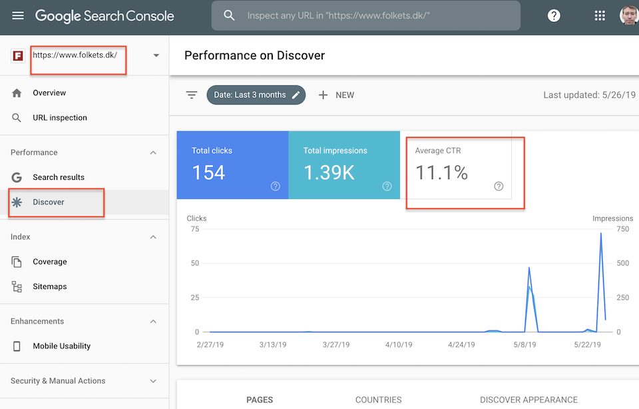This screenshot has height=409, width=639.
Task: Click the Last updated: 5/26/19 text
Action: pyautogui.click(x=589, y=95)
